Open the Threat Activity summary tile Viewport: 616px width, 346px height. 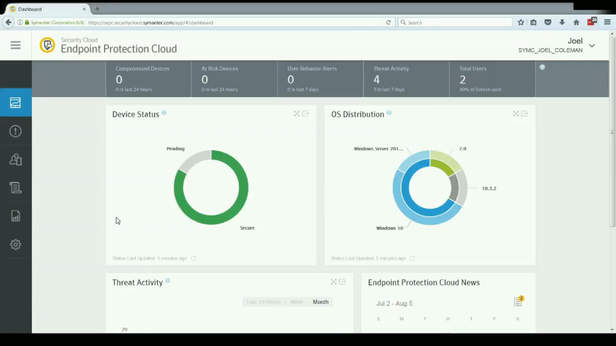tap(406, 79)
